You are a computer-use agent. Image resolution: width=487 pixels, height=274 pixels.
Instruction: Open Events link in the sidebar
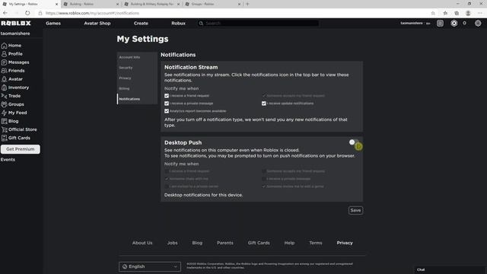point(8,159)
